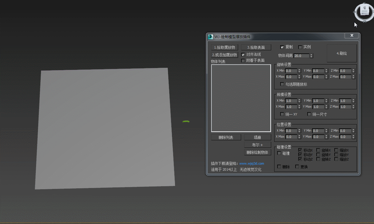374x224 pixels.
Task: Click the 3ds Max icon in dialog title bar
Action: point(210,37)
